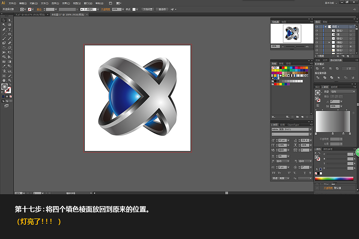Select the Rotate tool
The image size is (359, 239).
tap(4, 47)
